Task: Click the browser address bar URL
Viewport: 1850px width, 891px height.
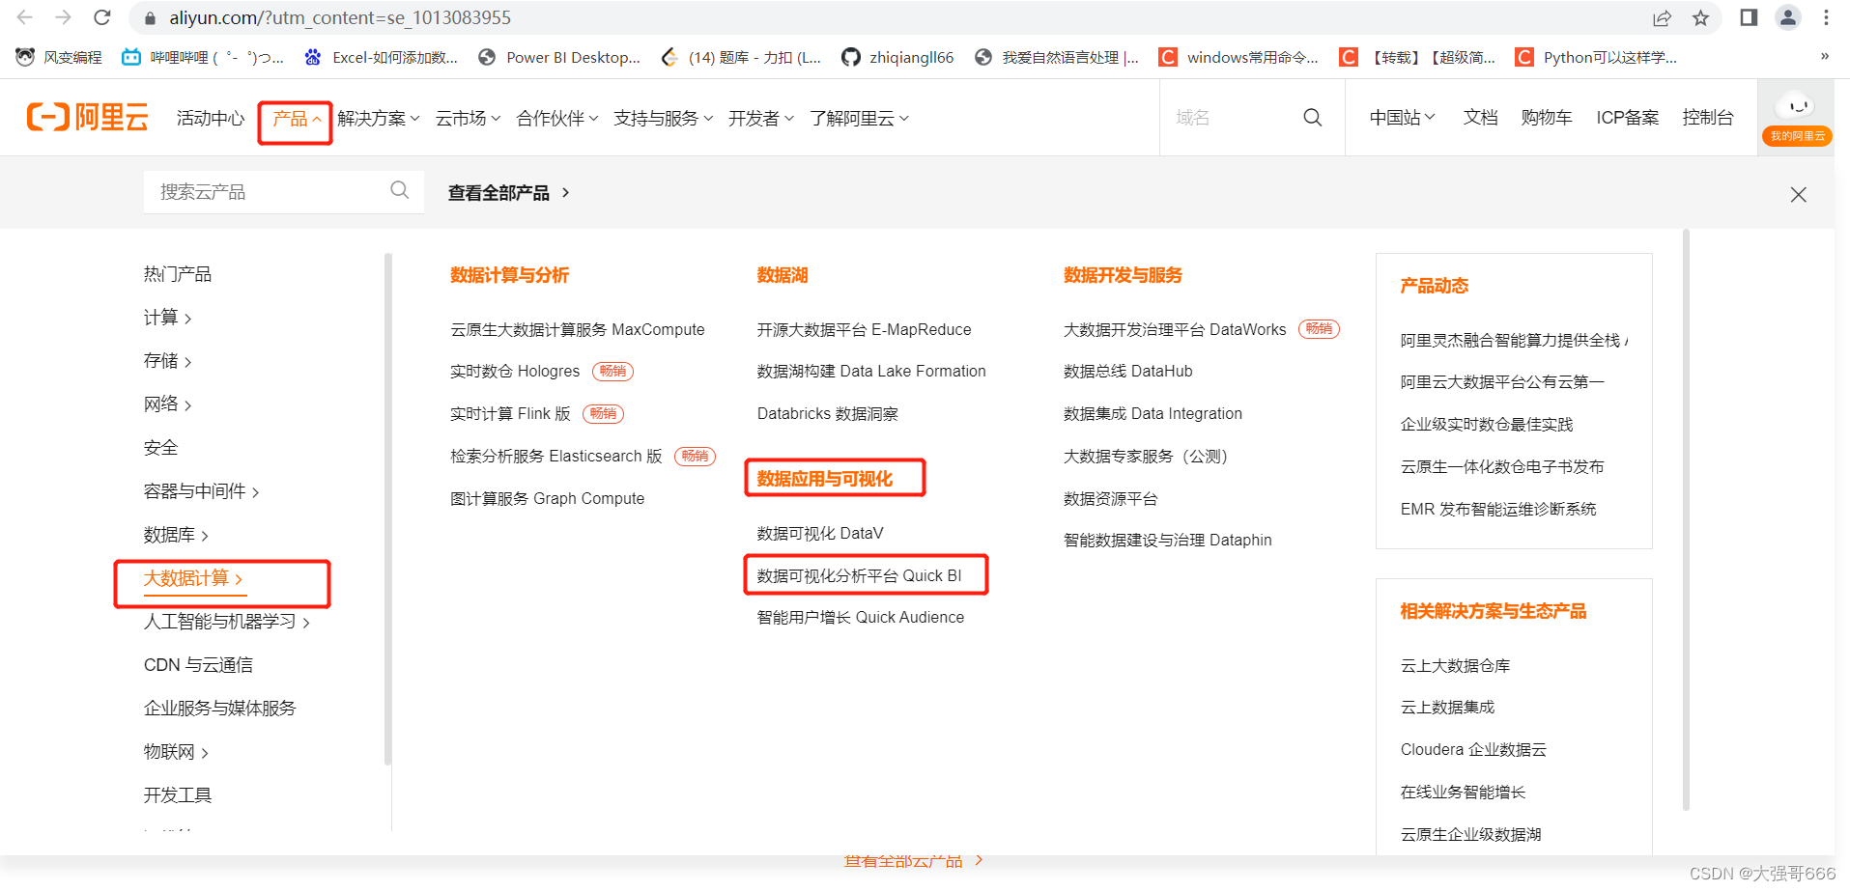Action: tap(340, 17)
